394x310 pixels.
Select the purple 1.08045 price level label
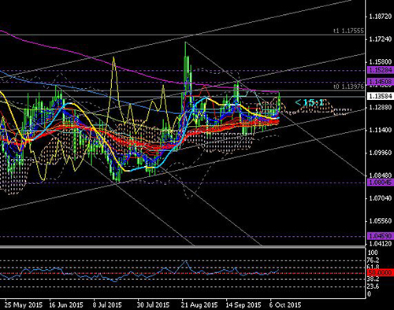click(x=381, y=183)
